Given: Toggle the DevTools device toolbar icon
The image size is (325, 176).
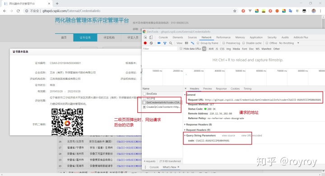Looking at the screenshot, I should [151, 37].
